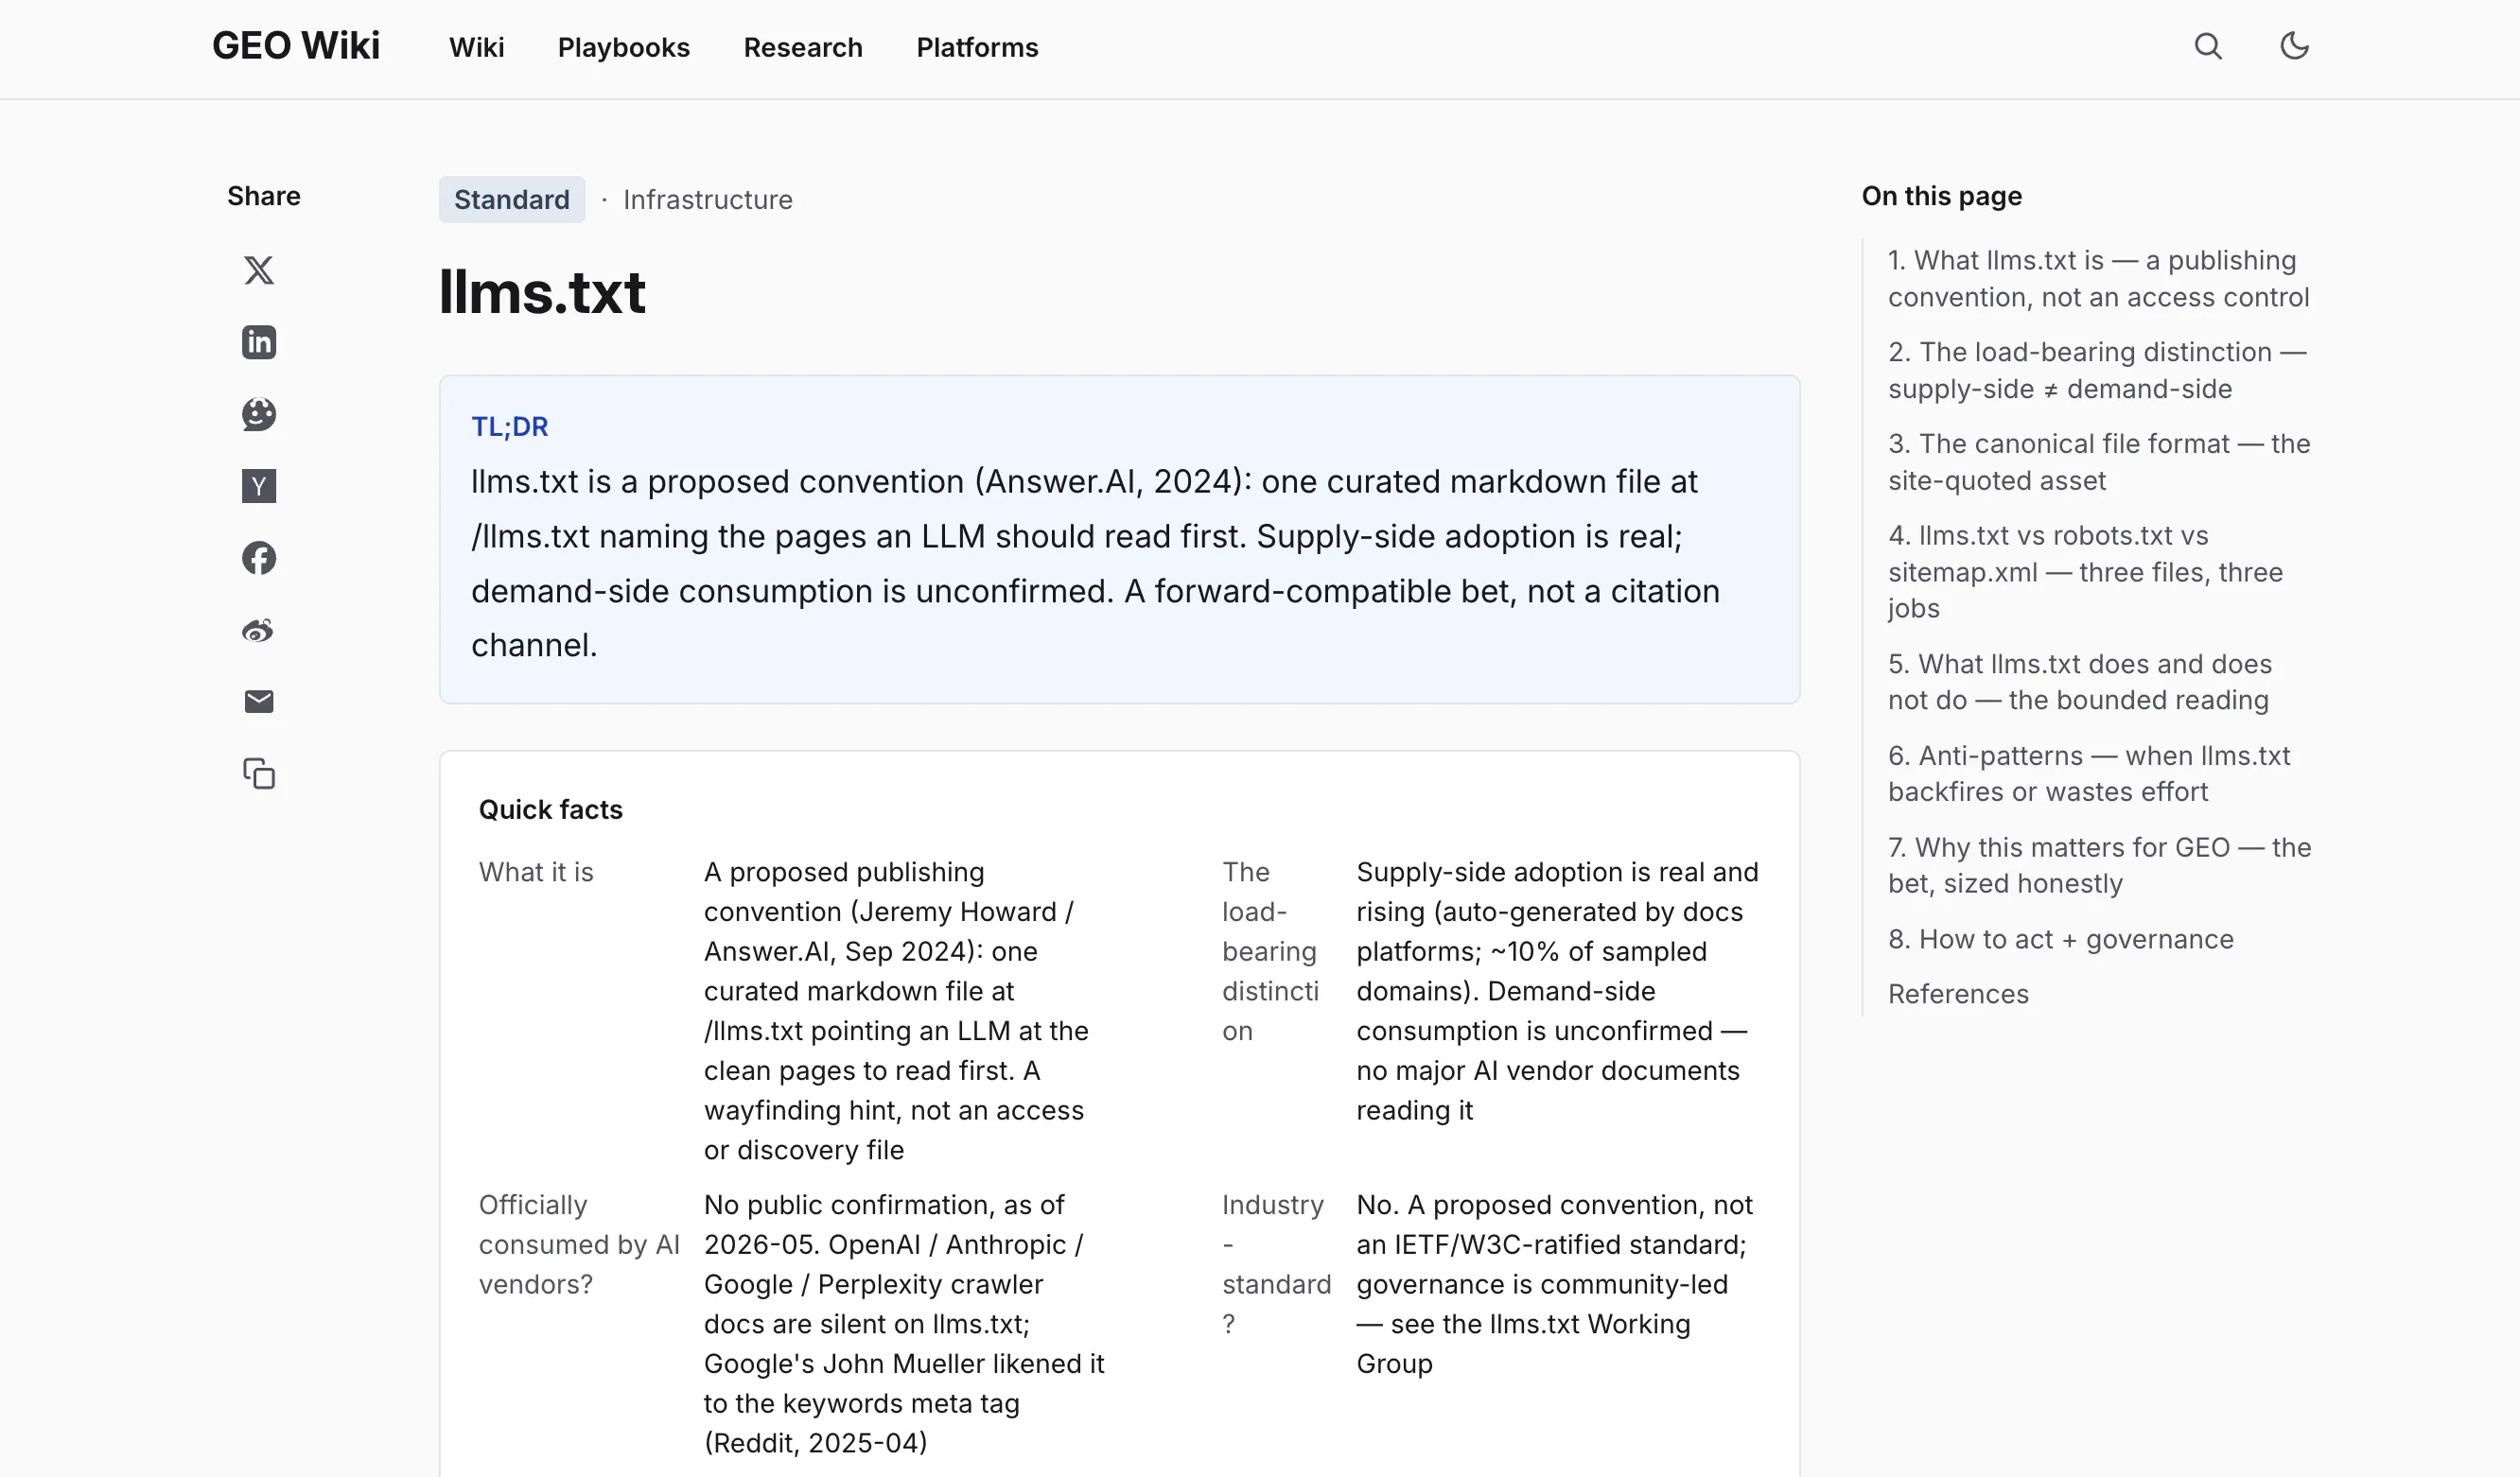
Task: Navigate to the Research section
Action: 803,47
